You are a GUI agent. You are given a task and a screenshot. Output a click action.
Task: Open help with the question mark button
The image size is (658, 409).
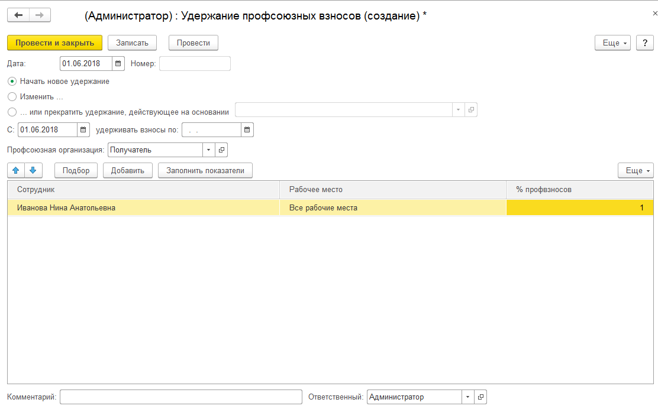tap(644, 43)
